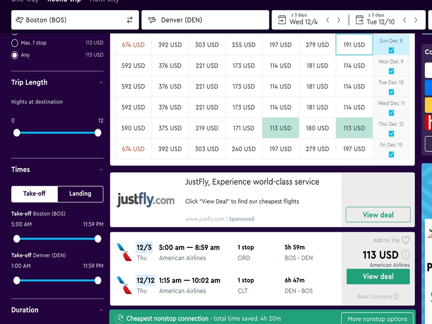432x324 pixels.
Task: Select the Take-off tab
Action: tap(35, 194)
